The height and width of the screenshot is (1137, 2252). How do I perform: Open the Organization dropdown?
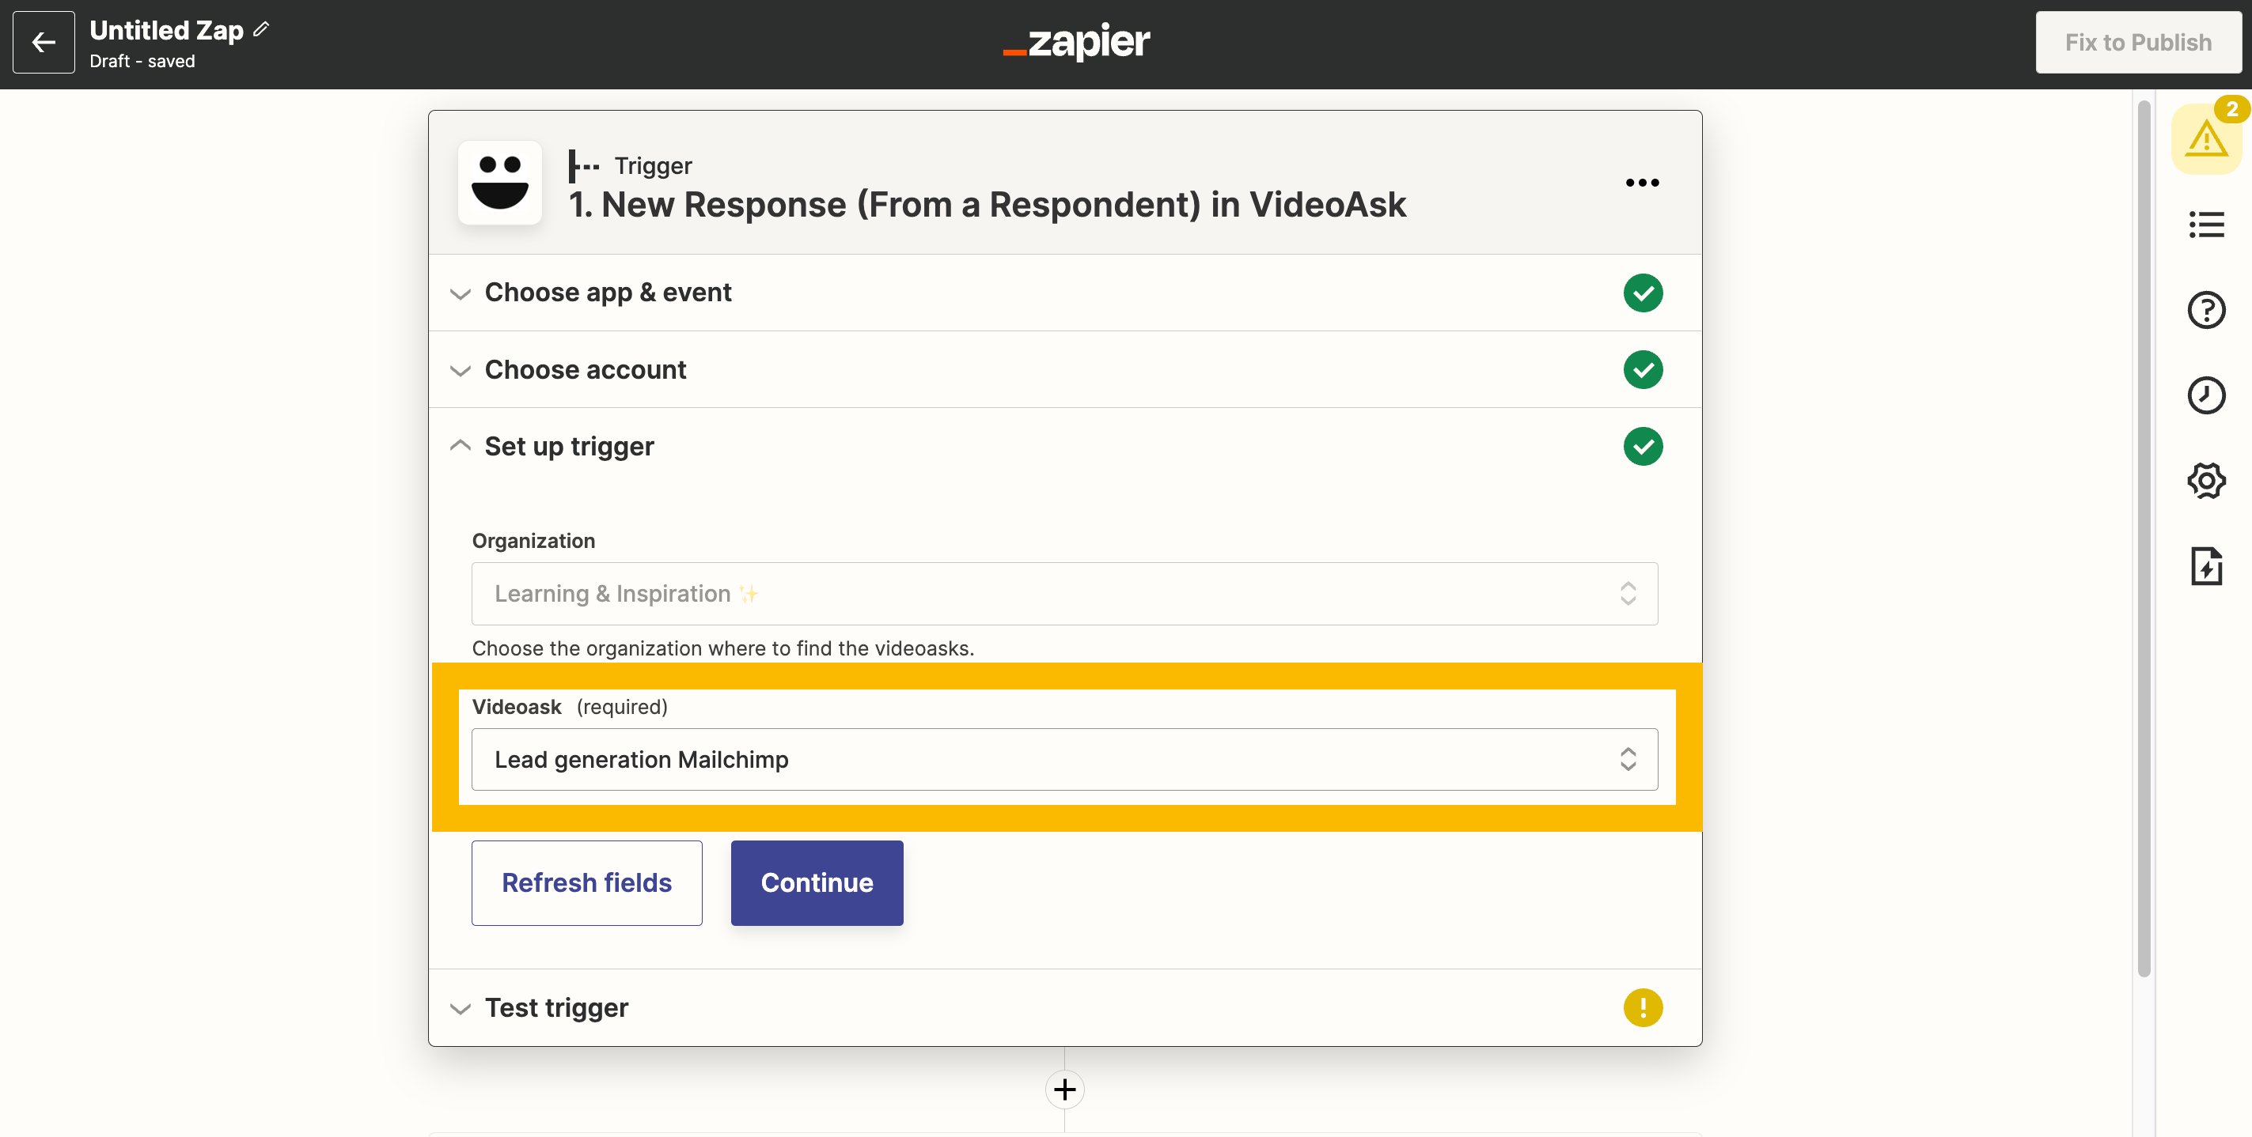point(1064,594)
